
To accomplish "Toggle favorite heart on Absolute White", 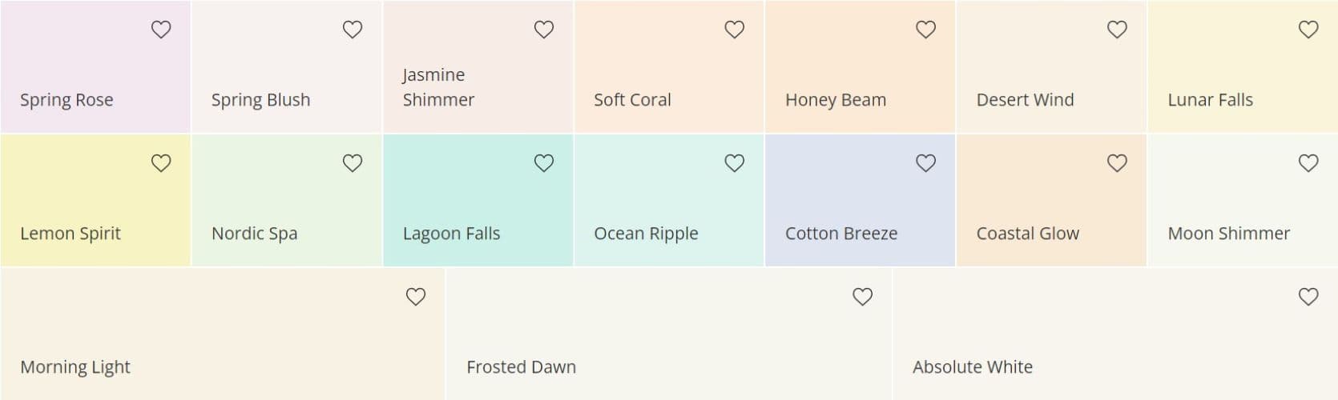I will click(x=1308, y=297).
